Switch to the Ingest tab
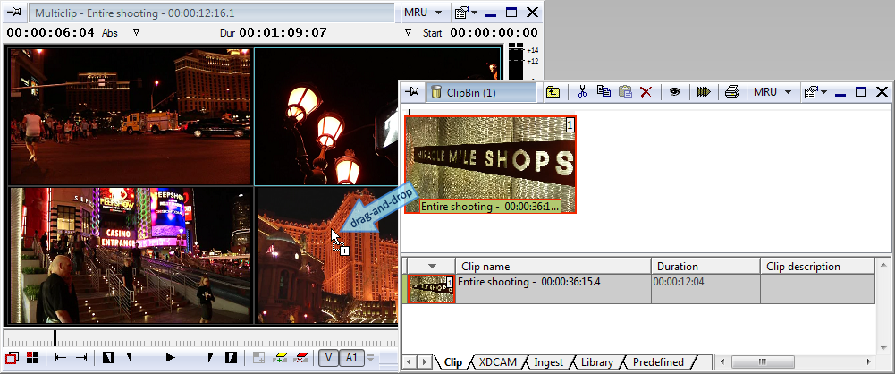Viewport: 895px width, 374px height. (548, 362)
